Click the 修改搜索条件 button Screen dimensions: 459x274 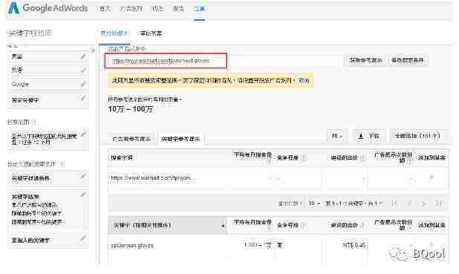(x=408, y=60)
